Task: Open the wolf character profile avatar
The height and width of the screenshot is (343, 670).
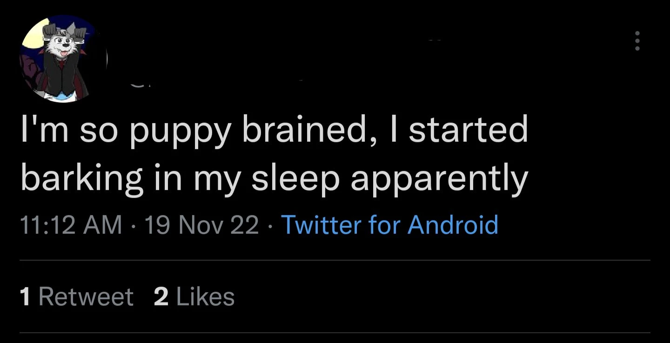Action: pos(63,59)
